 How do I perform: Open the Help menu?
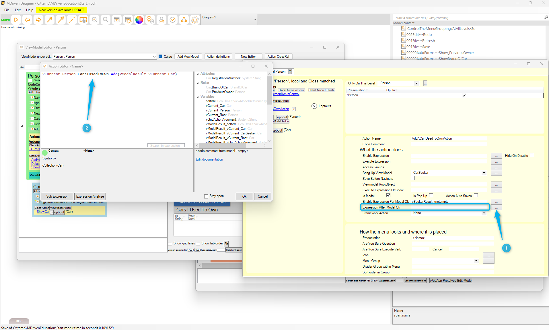pos(30,10)
